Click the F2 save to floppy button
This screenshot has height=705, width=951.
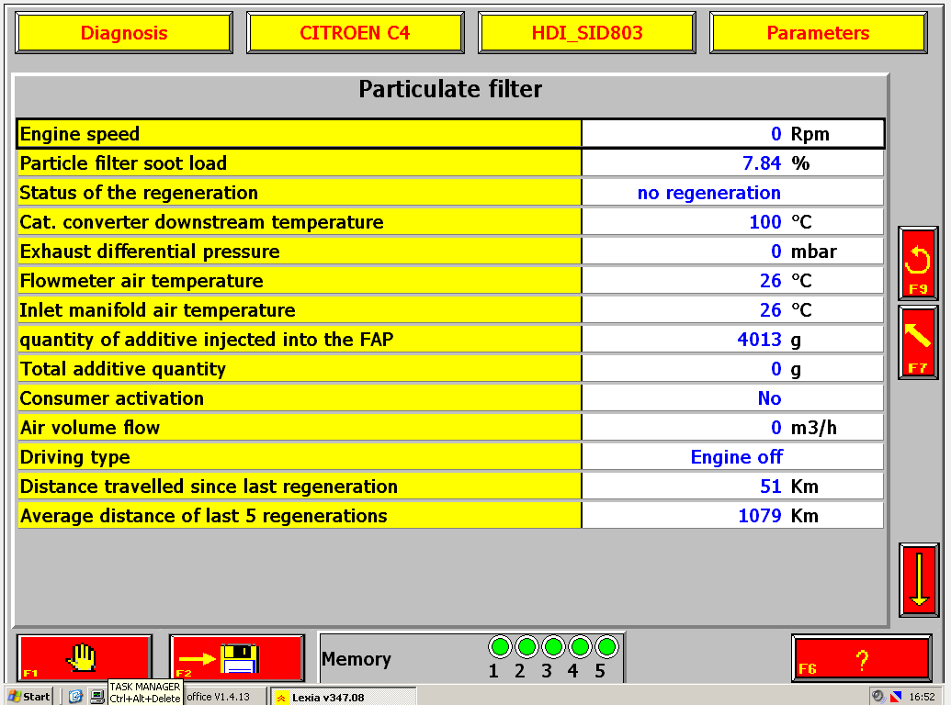[236, 658]
